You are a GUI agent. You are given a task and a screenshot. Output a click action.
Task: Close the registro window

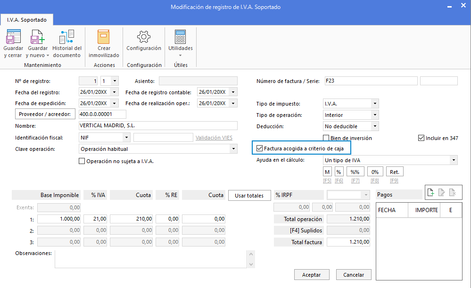click(463, 6)
